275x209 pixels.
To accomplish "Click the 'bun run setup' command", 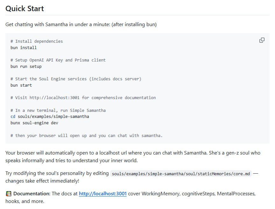I will click(x=26, y=66).
